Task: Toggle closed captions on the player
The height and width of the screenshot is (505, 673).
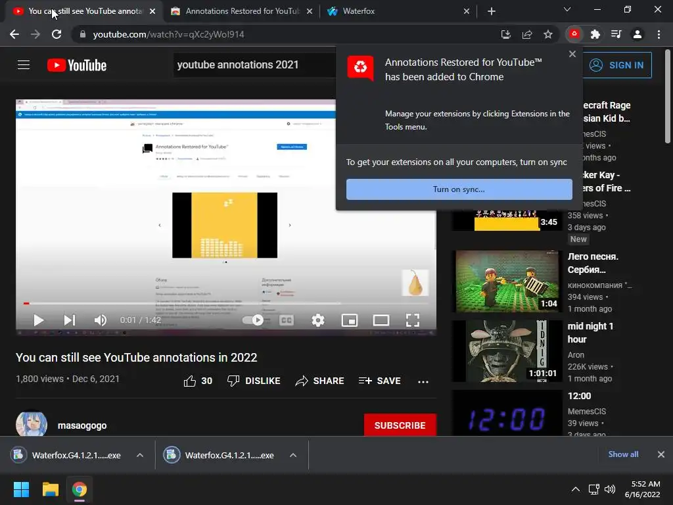Action: (287, 320)
